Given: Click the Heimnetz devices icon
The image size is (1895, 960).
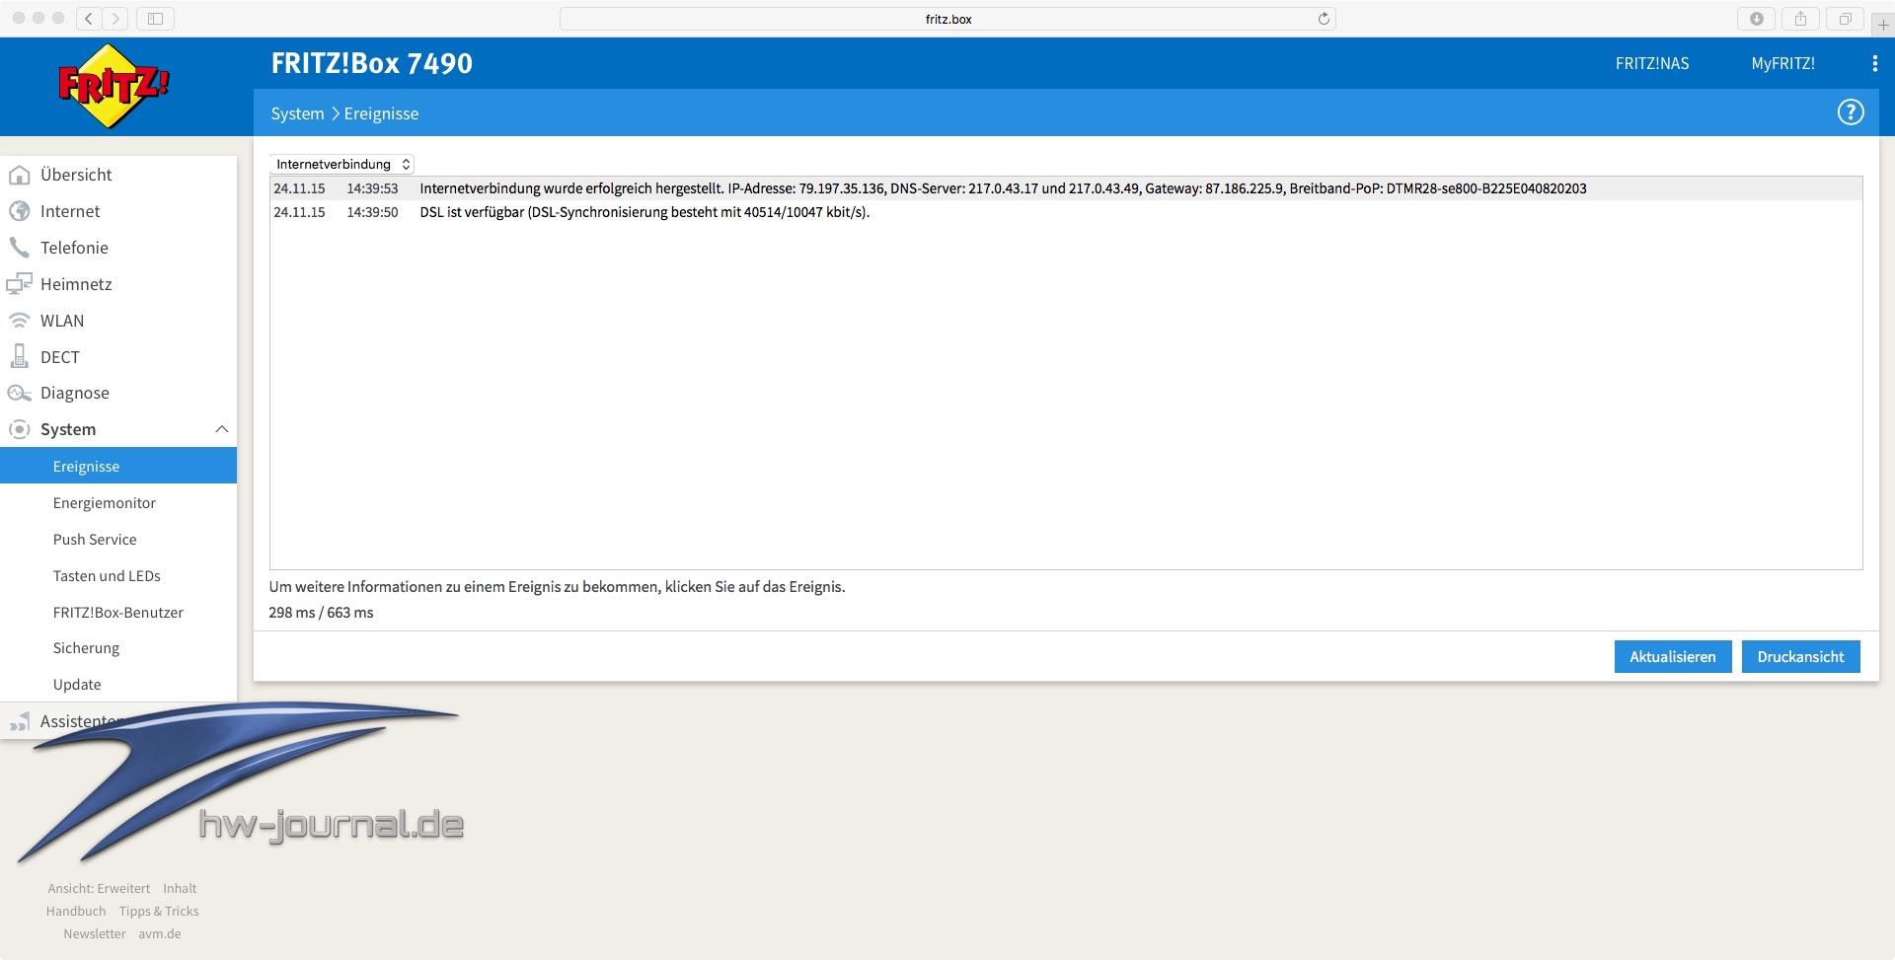Looking at the screenshot, I should (19, 284).
